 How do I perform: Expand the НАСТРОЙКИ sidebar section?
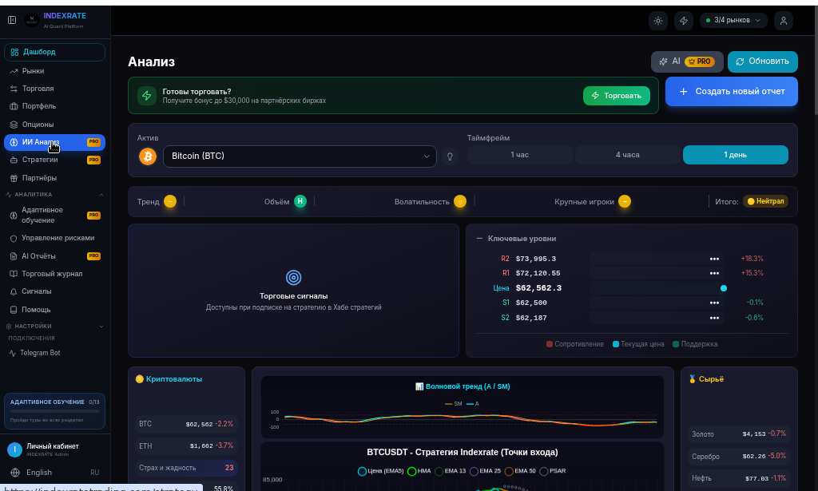101,327
